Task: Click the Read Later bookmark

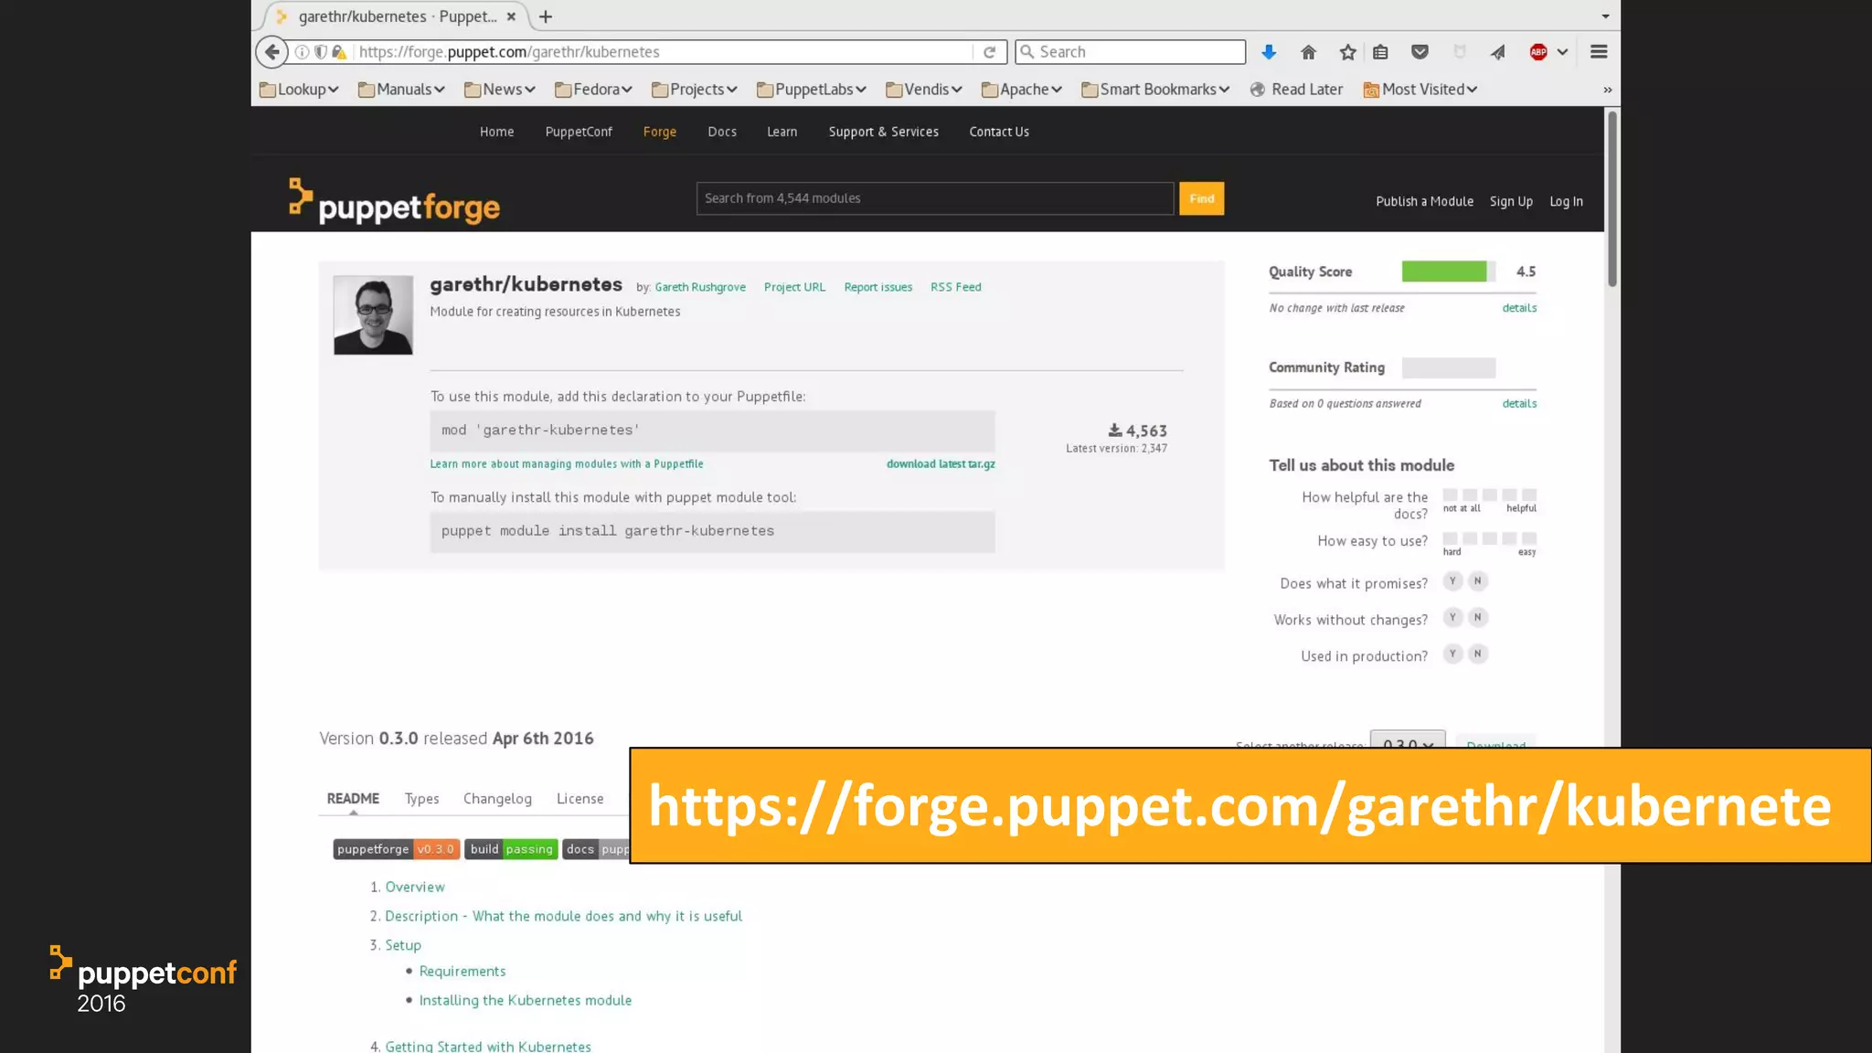Action: coord(1296,90)
